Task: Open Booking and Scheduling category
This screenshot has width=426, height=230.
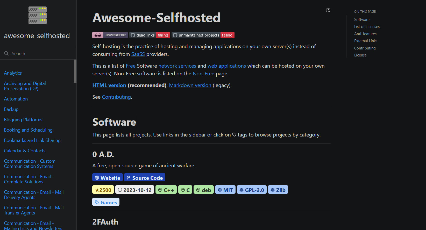Action: click(x=28, y=130)
